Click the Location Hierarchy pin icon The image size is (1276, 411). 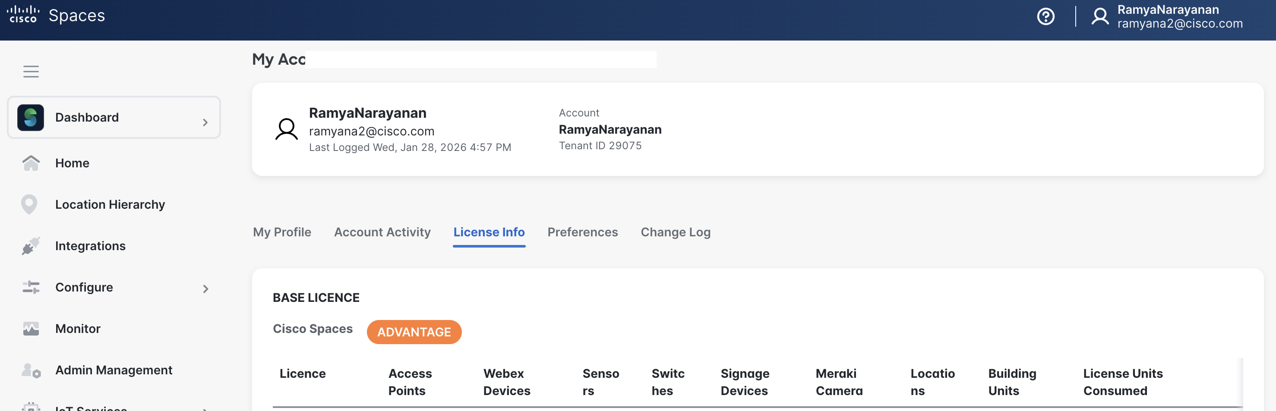click(x=29, y=204)
